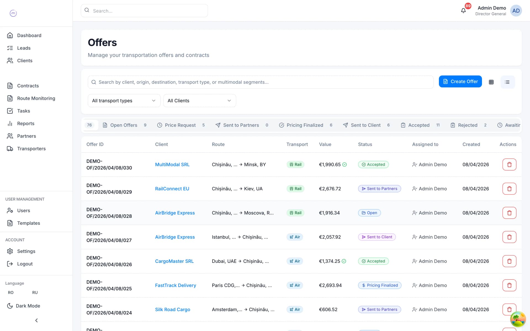Navigate to Contracts
The image size is (530, 331).
coord(36,86)
